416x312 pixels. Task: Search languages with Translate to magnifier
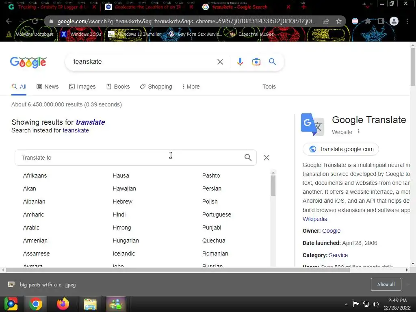pyautogui.click(x=248, y=158)
